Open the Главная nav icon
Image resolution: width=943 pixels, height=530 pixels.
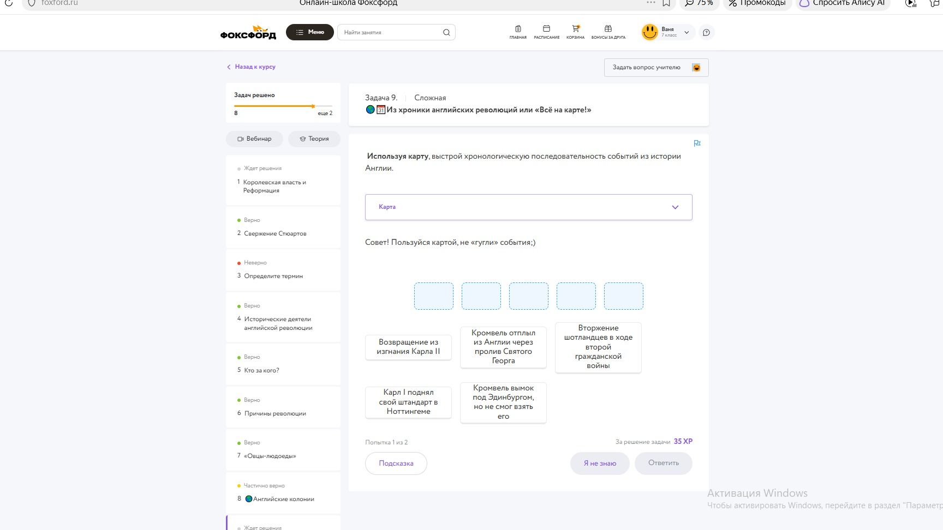[x=518, y=32]
